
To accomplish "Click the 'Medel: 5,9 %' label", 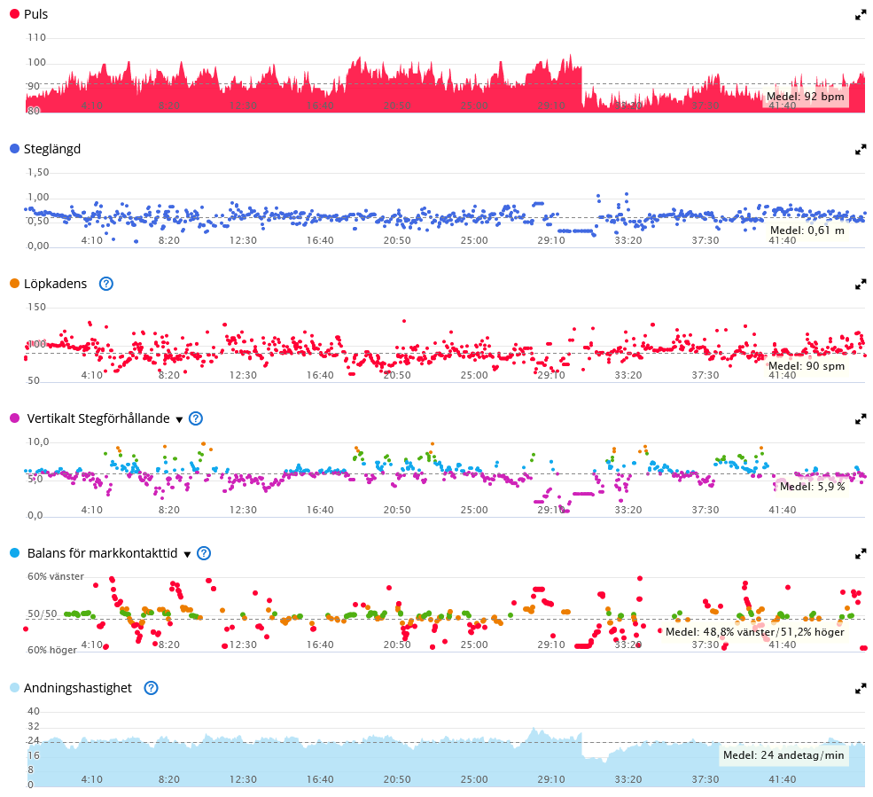I will coord(813,487).
